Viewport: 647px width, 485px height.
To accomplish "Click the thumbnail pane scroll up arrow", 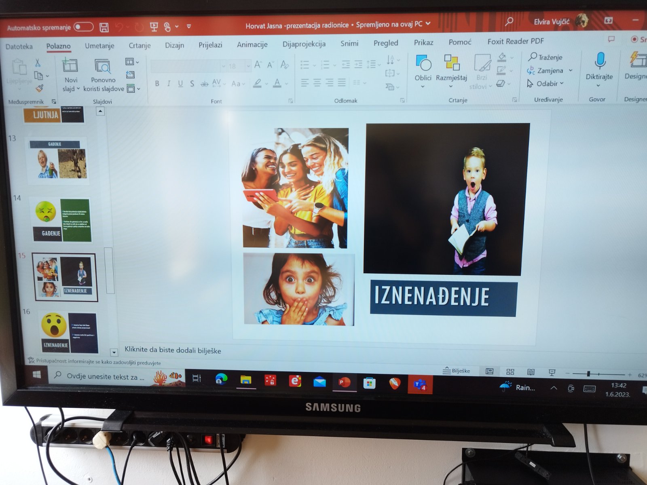I will (100, 111).
